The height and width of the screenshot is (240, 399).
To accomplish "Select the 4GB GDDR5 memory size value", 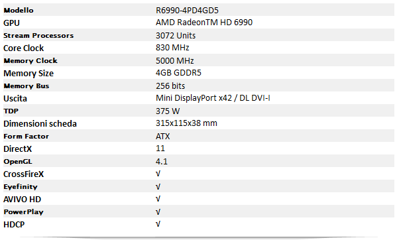I will click(178, 73).
